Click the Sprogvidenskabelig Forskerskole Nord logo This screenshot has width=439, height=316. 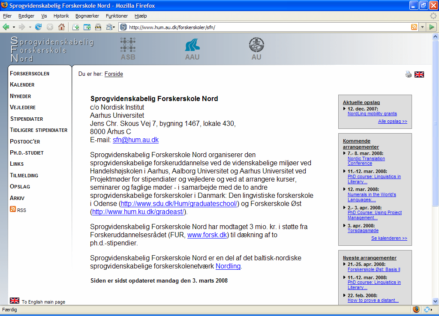52,49
